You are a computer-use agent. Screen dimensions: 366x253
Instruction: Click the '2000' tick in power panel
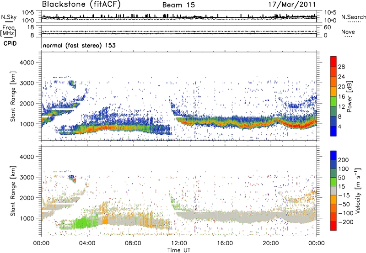[x=27, y=103]
